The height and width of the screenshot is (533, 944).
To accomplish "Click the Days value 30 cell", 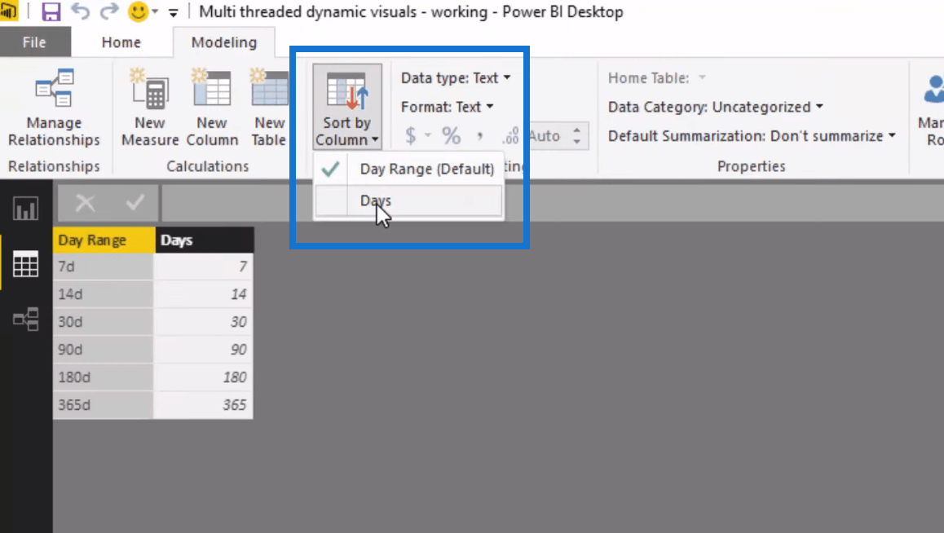I will pos(204,322).
